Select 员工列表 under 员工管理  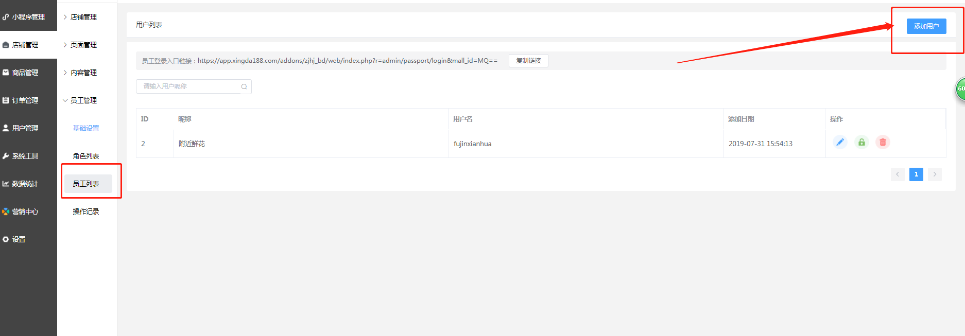point(88,184)
